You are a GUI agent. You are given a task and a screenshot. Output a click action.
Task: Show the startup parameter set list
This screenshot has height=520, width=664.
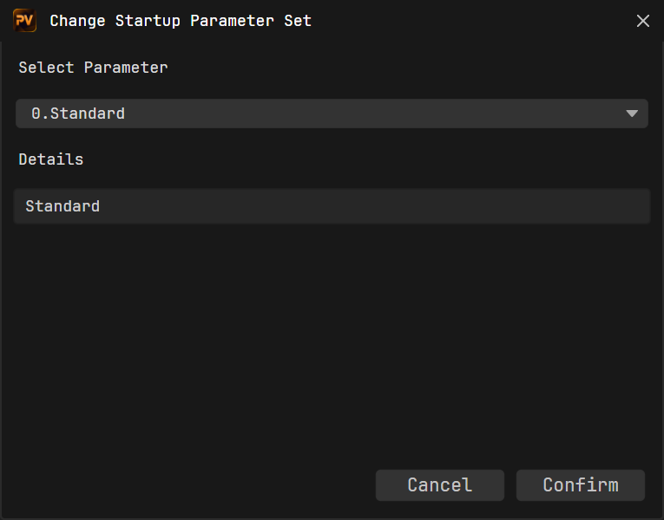click(332, 114)
